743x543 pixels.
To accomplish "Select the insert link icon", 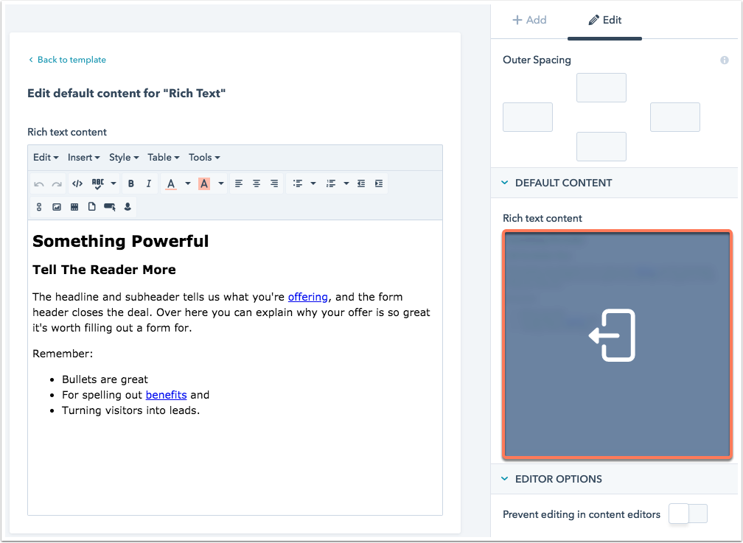I will click(38, 206).
